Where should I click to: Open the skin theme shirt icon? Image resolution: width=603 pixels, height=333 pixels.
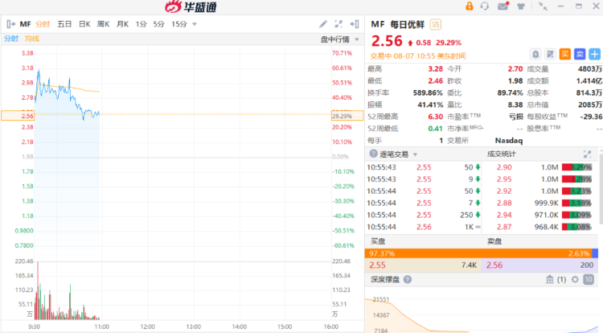521,6
